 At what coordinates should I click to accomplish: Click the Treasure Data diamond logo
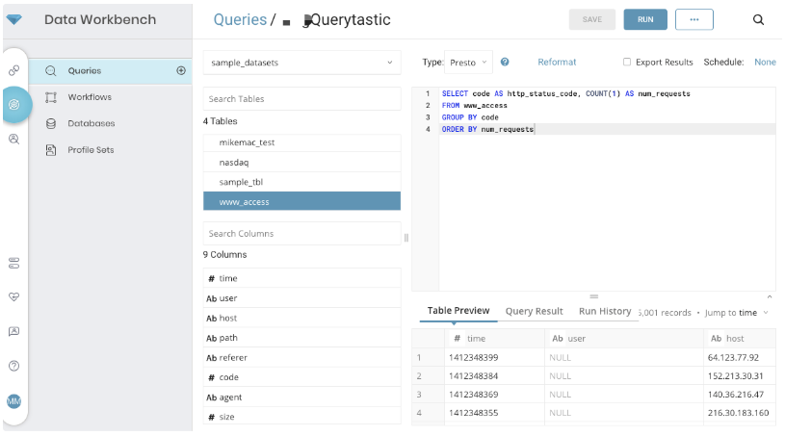click(x=14, y=19)
